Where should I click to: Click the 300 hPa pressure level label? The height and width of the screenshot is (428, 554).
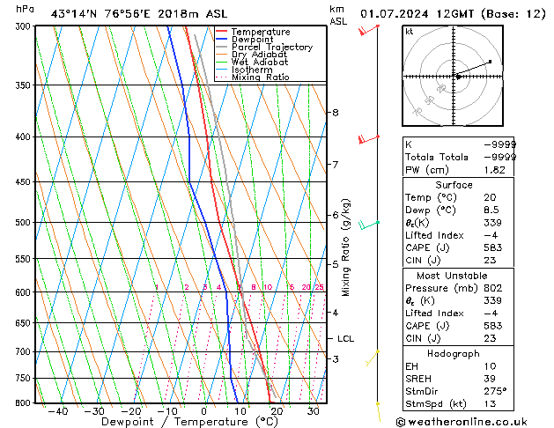25,26
